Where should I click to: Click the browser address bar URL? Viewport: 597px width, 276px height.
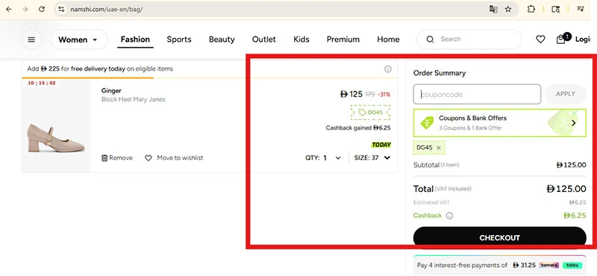click(x=107, y=9)
